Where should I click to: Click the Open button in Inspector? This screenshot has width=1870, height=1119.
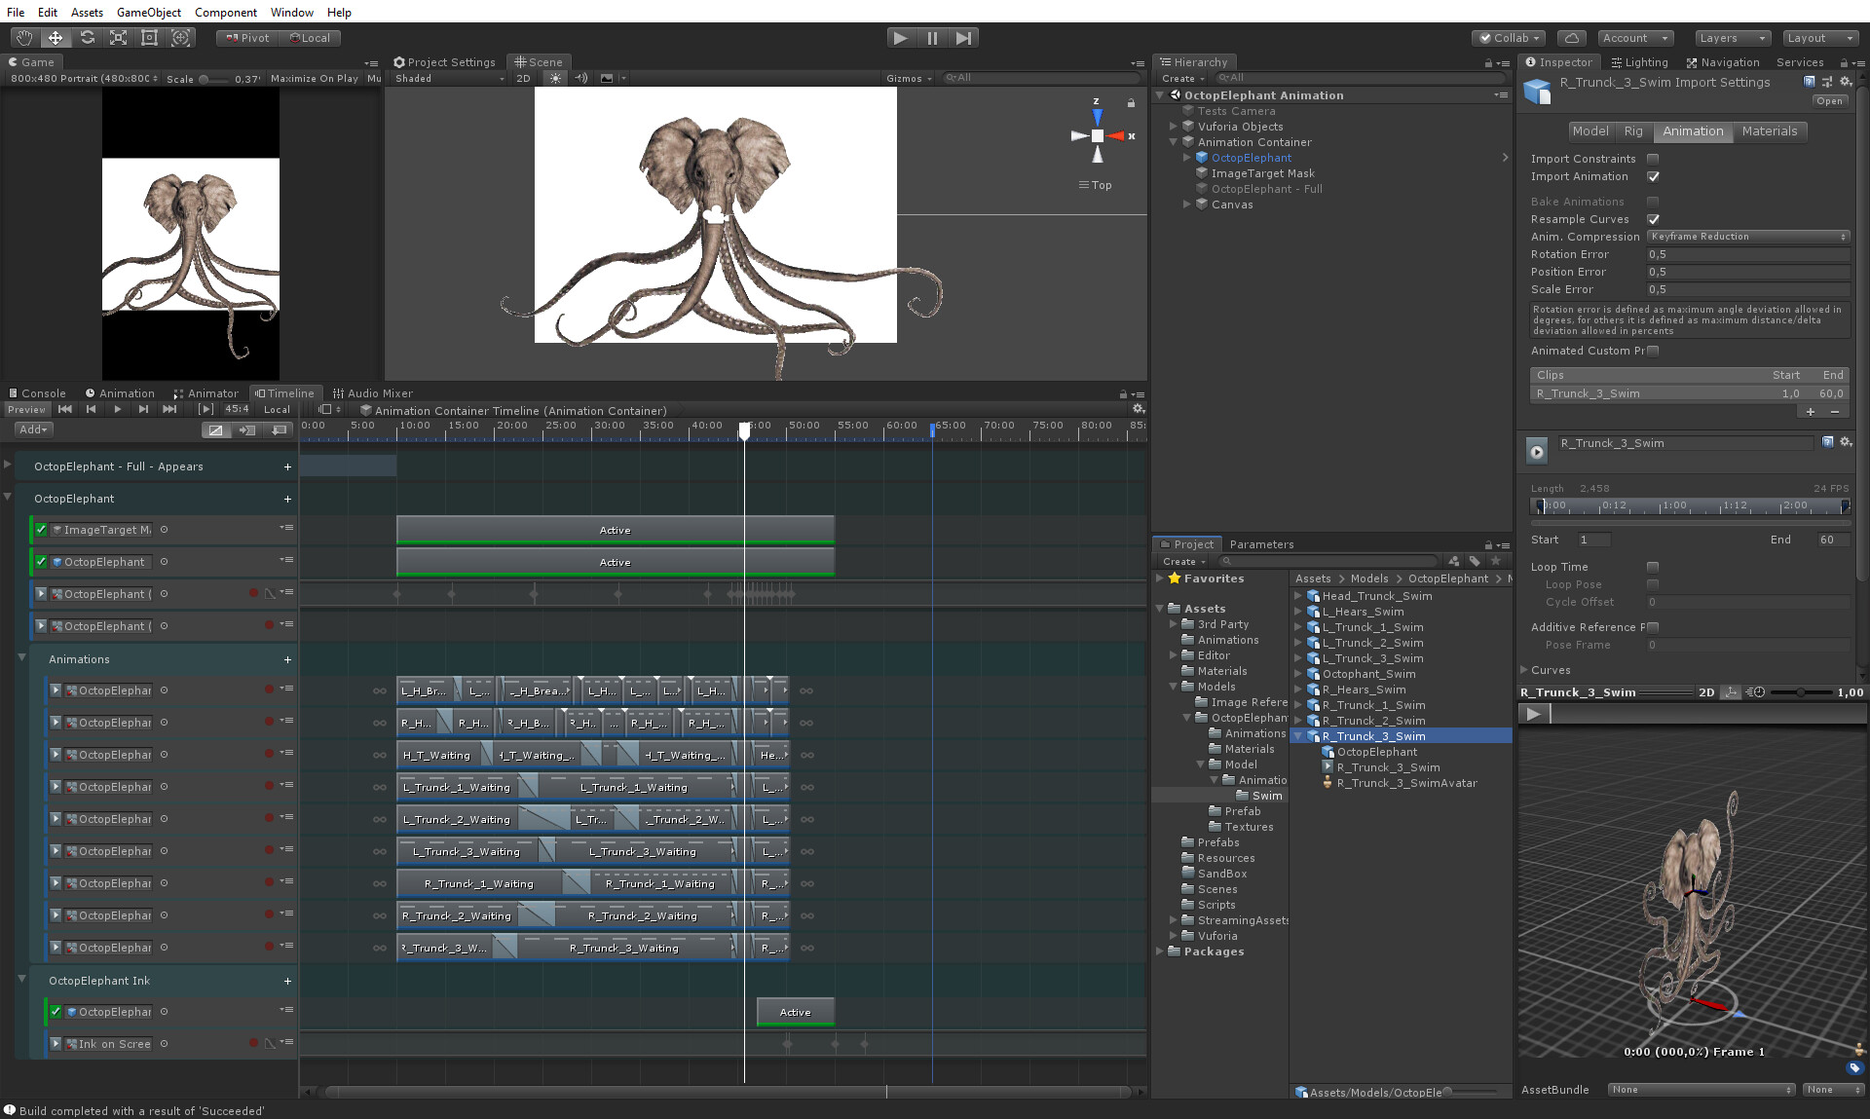coord(1829,101)
